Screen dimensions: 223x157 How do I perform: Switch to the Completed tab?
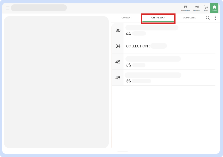click(x=189, y=18)
